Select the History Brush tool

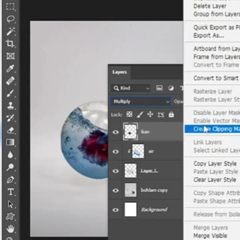click(10, 118)
